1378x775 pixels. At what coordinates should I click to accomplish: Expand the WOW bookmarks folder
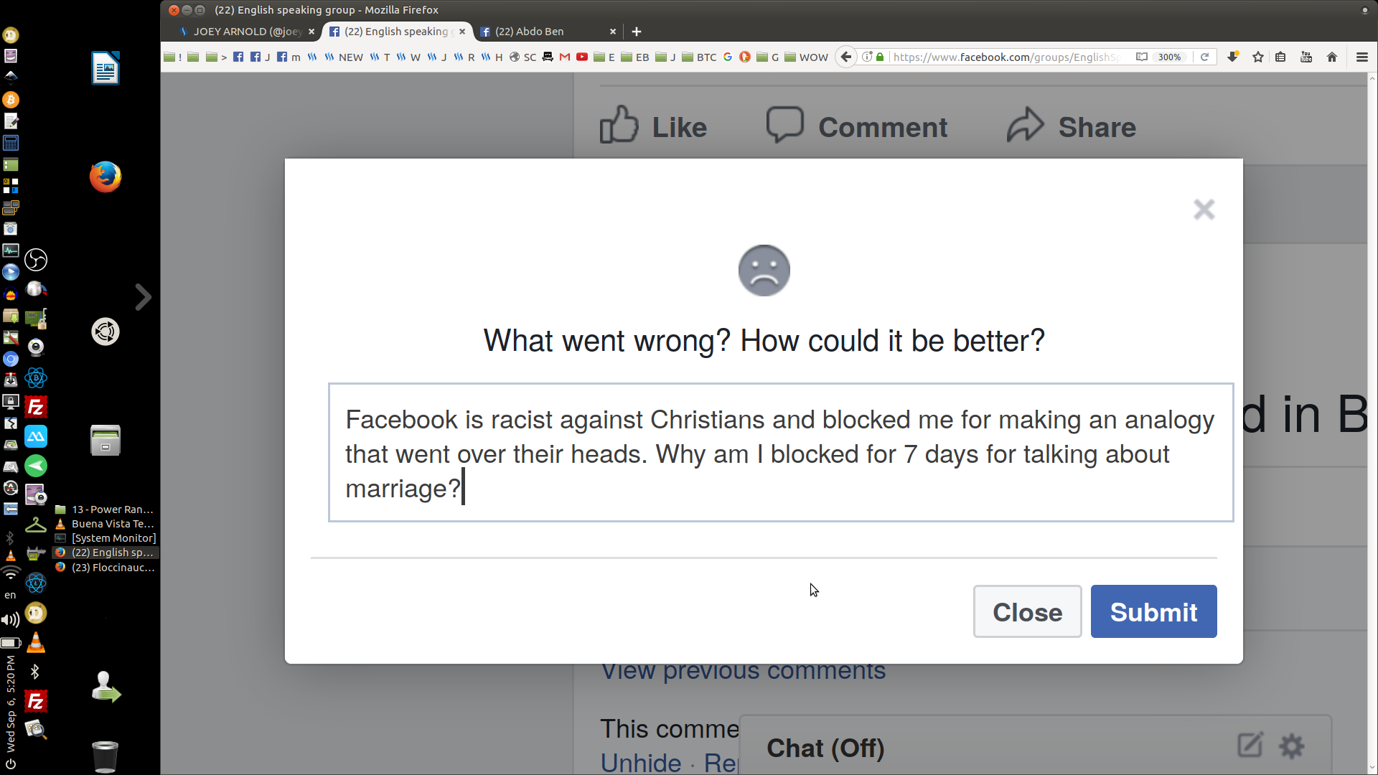(x=806, y=57)
